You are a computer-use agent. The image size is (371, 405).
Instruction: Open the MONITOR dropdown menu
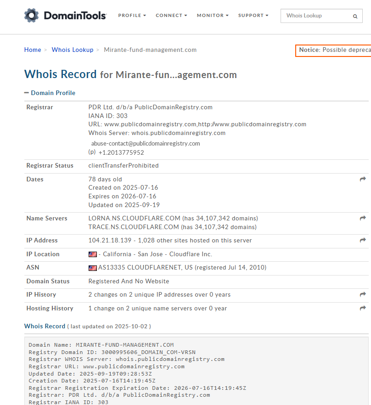coord(213,16)
